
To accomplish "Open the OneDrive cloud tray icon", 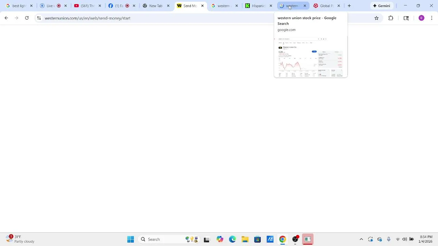I will click(379, 240).
